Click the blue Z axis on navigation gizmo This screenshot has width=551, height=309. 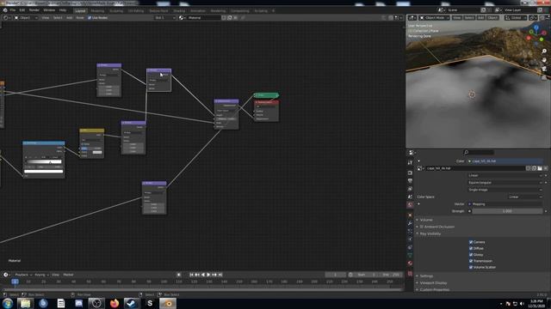pos(536,27)
